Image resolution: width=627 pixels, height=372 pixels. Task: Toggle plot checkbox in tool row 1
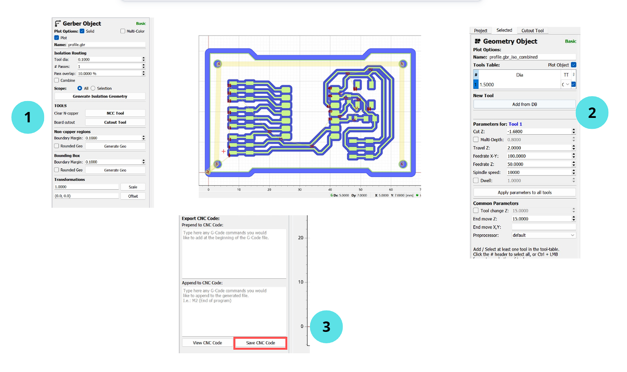coord(574,85)
